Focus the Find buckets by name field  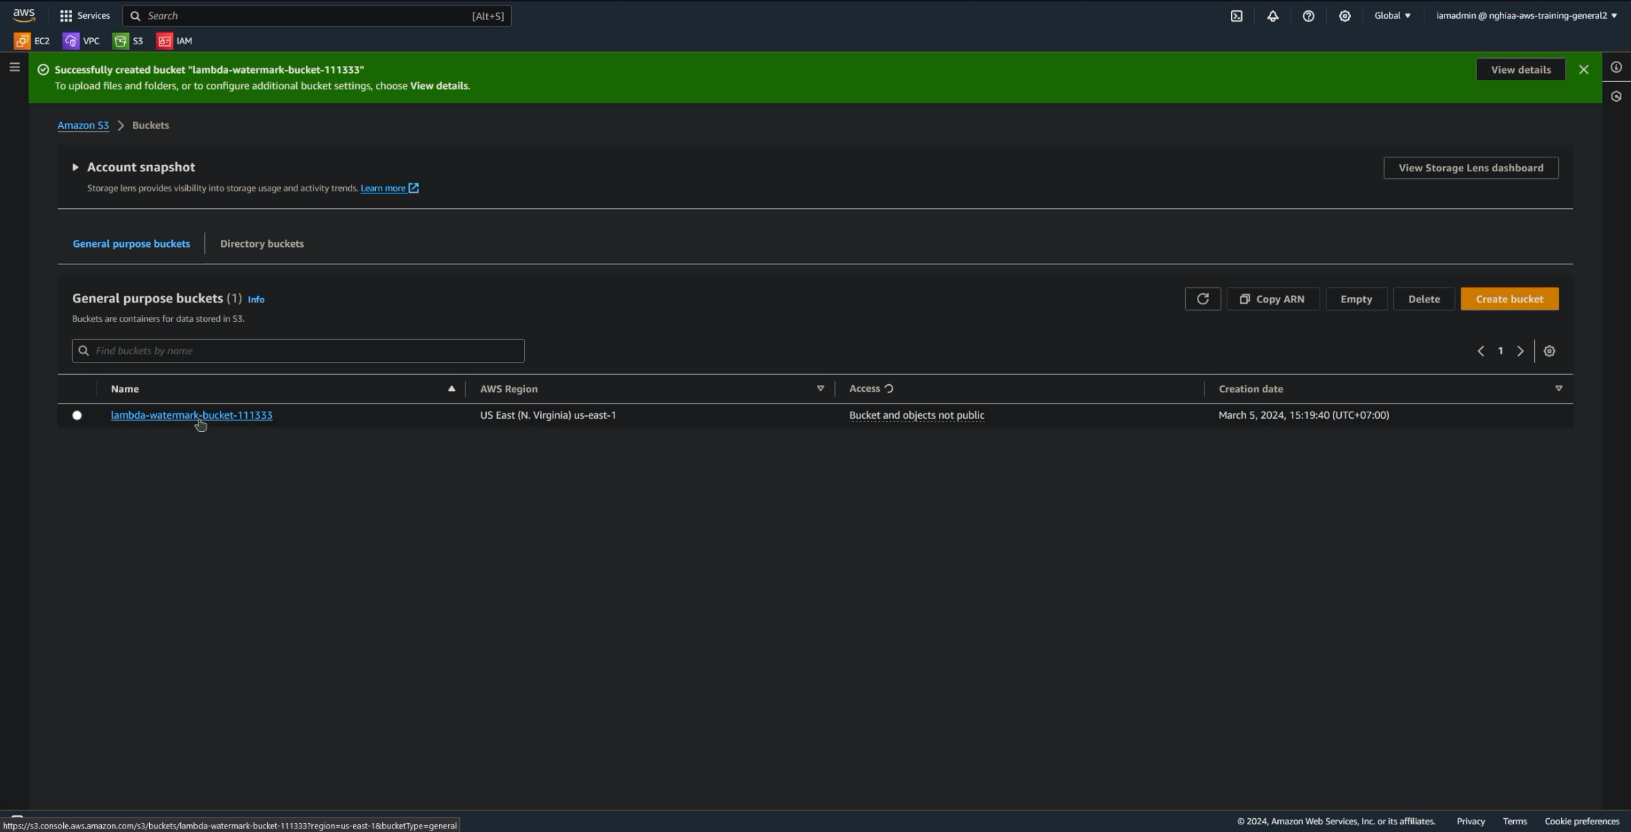point(298,351)
